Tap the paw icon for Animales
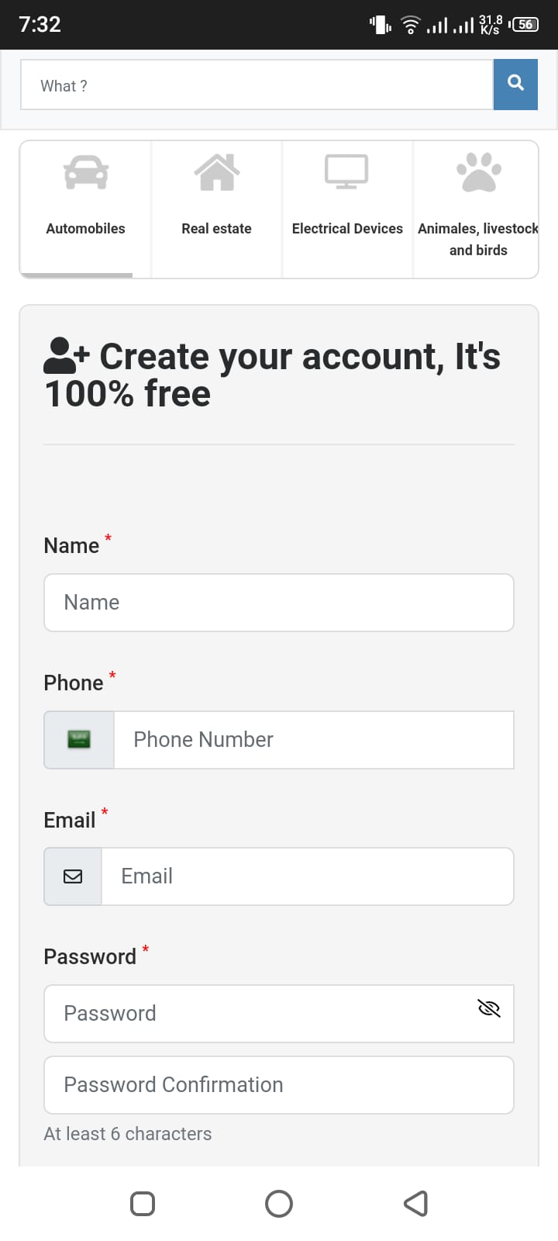Image resolution: width=558 pixels, height=1241 pixels. pyautogui.click(x=478, y=172)
